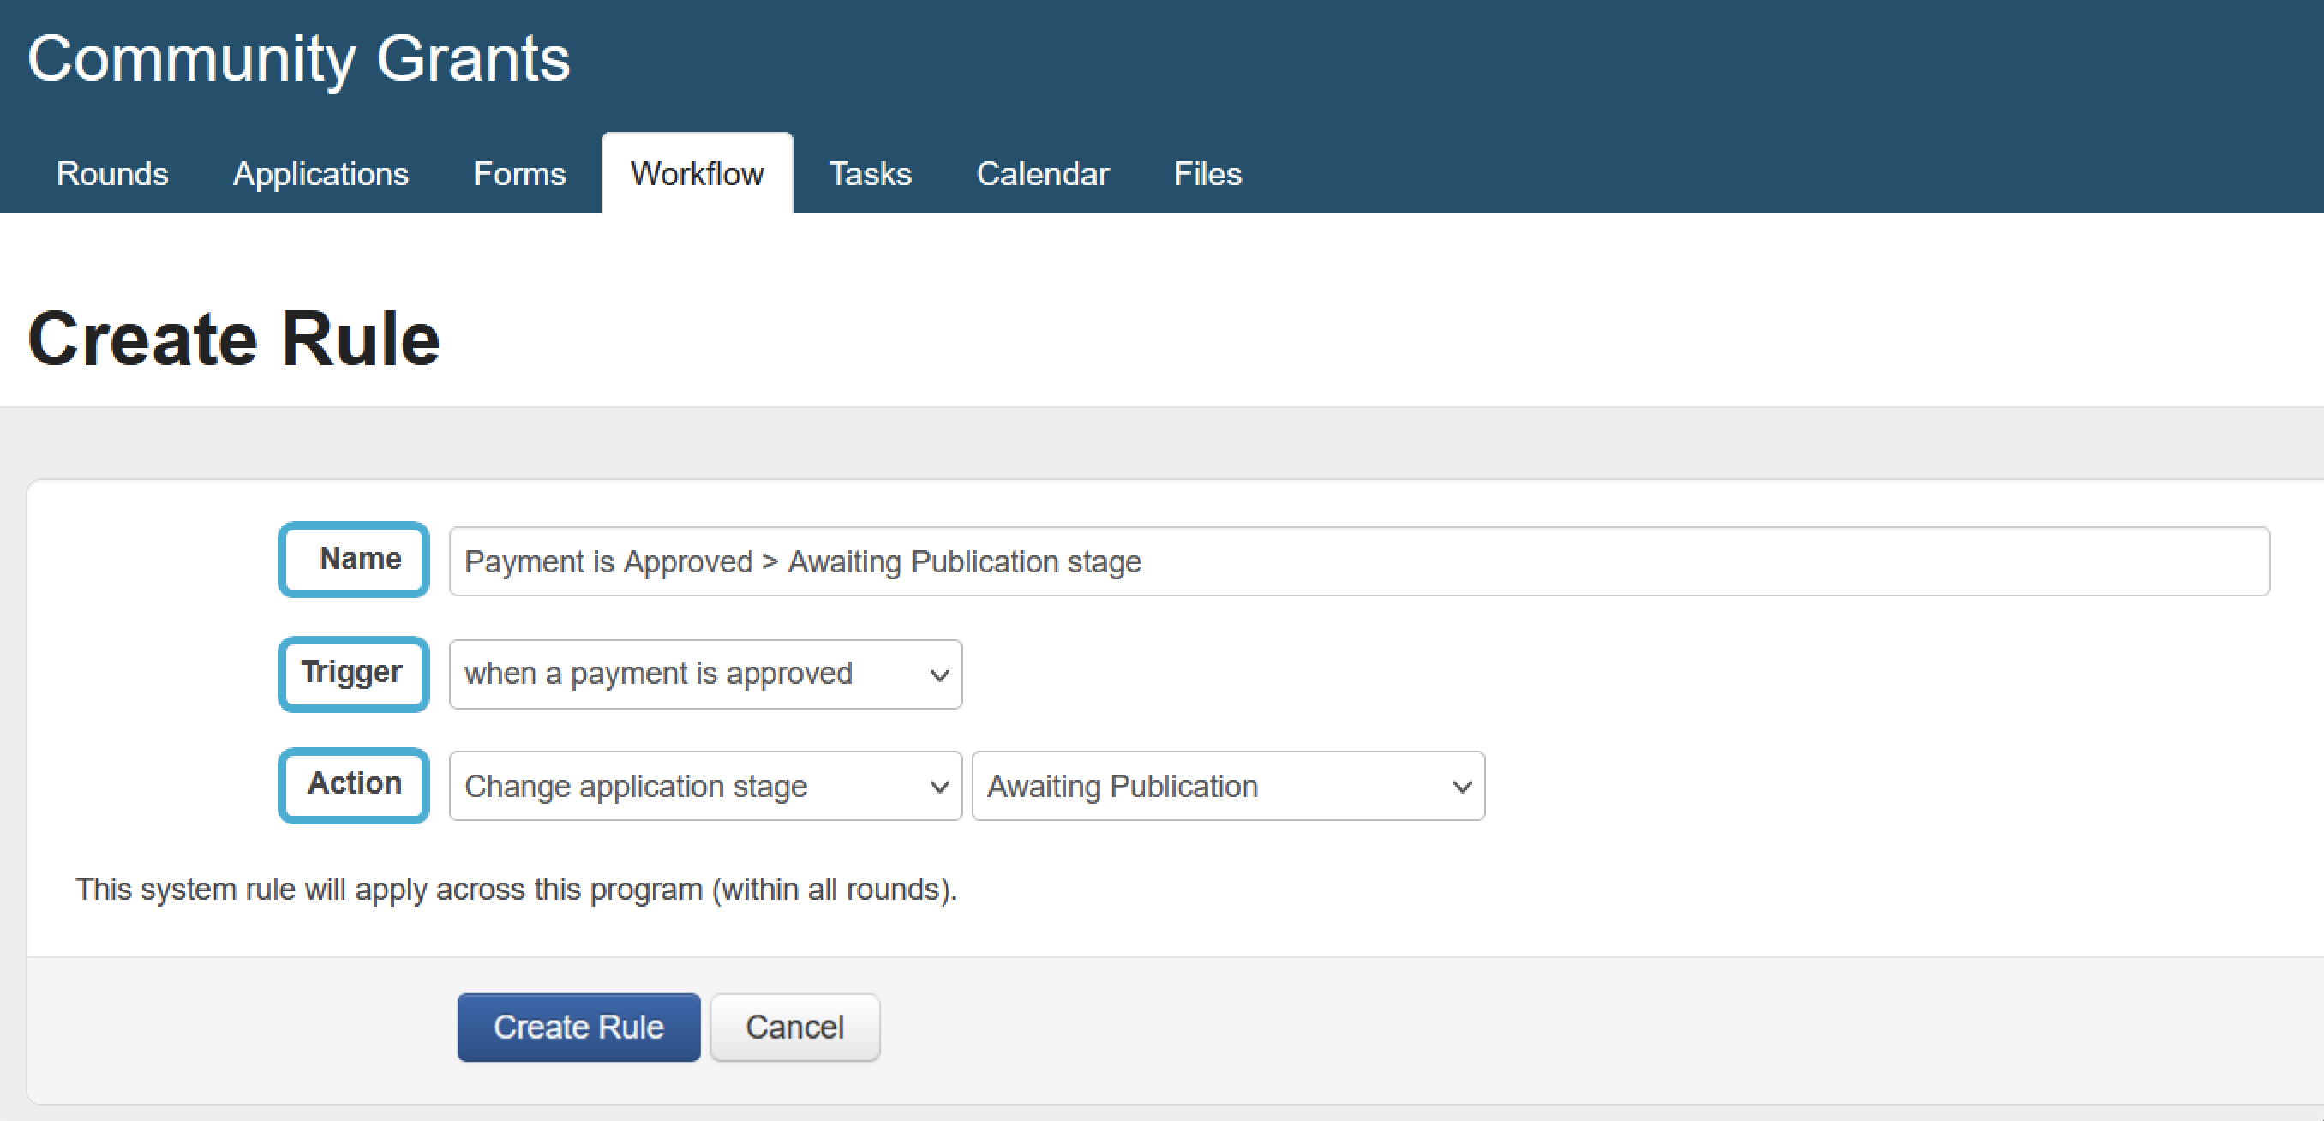Open the Tasks tab
This screenshot has width=2324, height=1121.
pos(870,173)
